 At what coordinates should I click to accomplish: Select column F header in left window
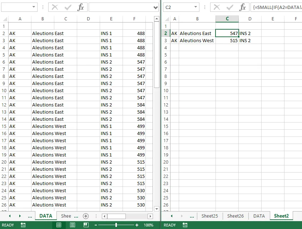[x=134, y=19]
